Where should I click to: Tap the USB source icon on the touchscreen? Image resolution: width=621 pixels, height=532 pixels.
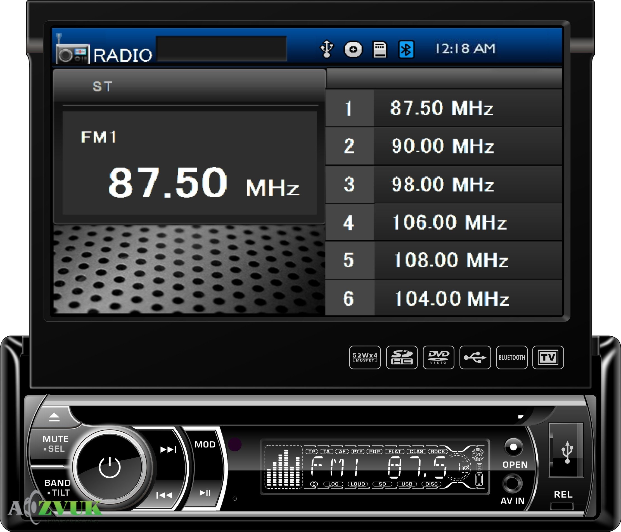pos(326,49)
